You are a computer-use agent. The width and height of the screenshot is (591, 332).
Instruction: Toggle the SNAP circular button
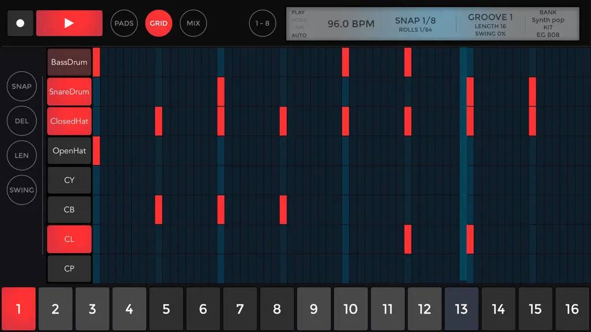coord(21,86)
